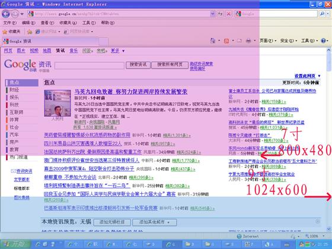Viewport: 332px width, 249px height.
Task: Expand the 更多 more services dropdown
Action: [x=118, y=50]
